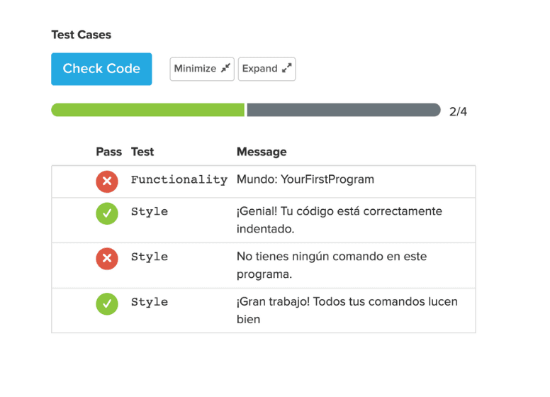The width and height of the screenshot is (550, 397).
Task: Expand the test cases panel
Action: point(266,69)
